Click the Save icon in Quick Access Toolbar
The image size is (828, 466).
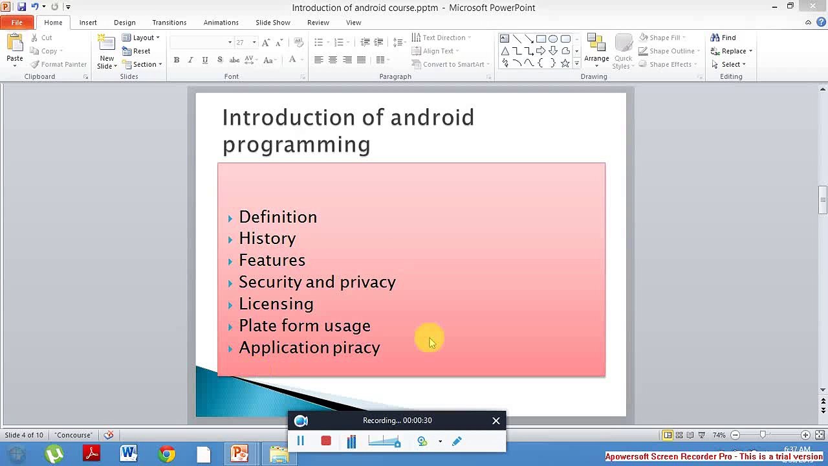coord(22,7)
